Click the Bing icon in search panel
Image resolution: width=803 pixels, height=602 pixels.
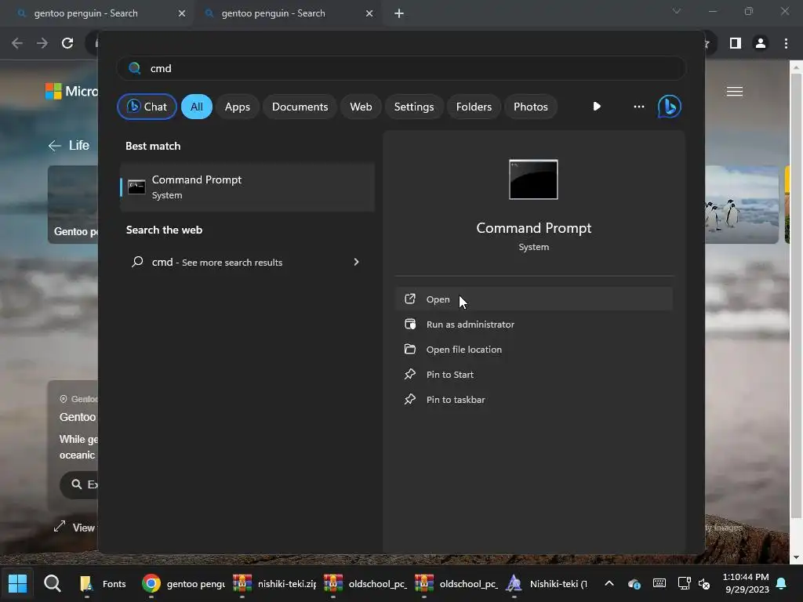(x=670, y=107)
